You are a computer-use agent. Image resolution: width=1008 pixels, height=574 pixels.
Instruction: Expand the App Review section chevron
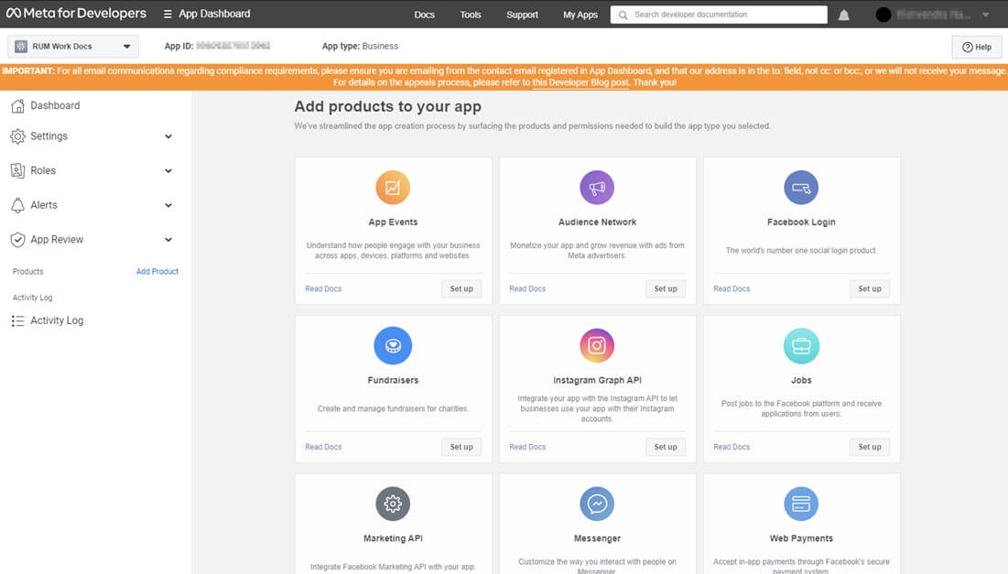click(168, 240)
